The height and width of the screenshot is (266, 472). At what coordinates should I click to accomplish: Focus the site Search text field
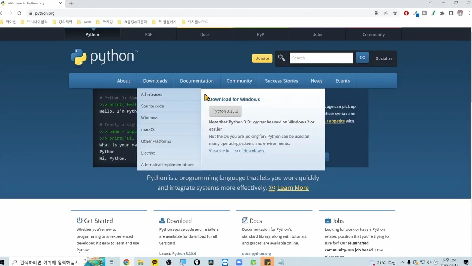point(321,58)
